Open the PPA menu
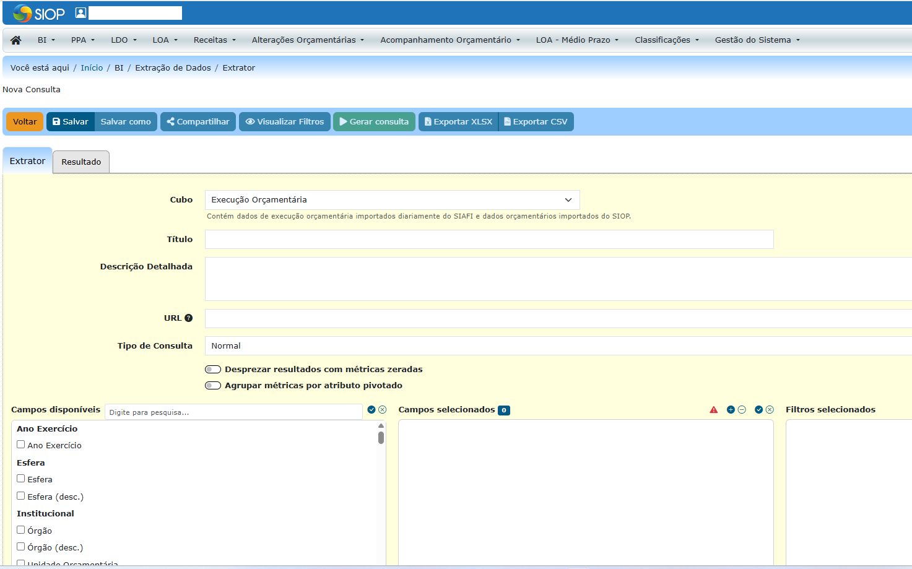912x569 pixels. click(x=83, y=40)
